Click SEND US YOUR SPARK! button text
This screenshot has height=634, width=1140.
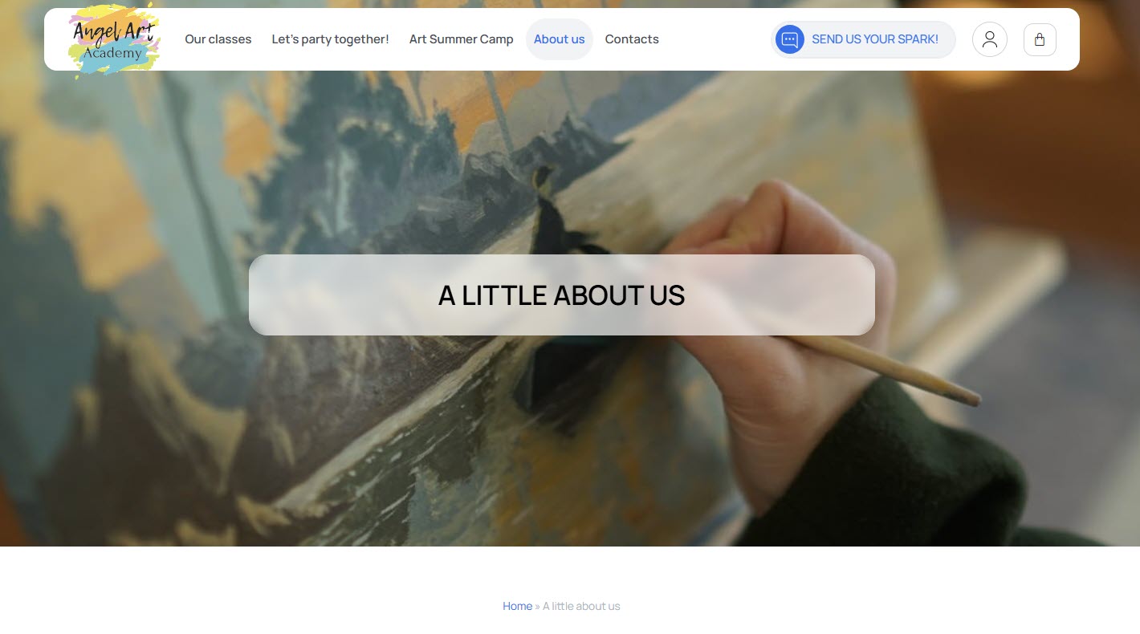875,39
